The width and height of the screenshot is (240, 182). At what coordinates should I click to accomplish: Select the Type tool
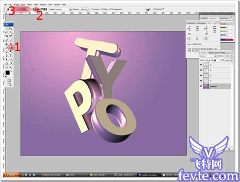11,55
